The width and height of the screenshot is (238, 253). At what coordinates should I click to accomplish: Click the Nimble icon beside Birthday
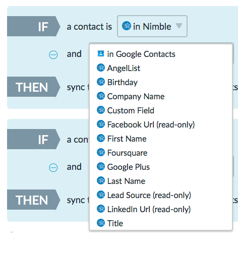pos(101,82)
